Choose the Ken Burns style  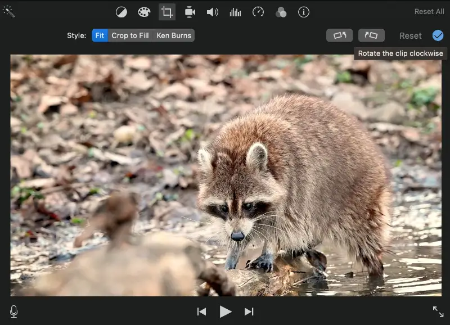click(x=174, y=35)
